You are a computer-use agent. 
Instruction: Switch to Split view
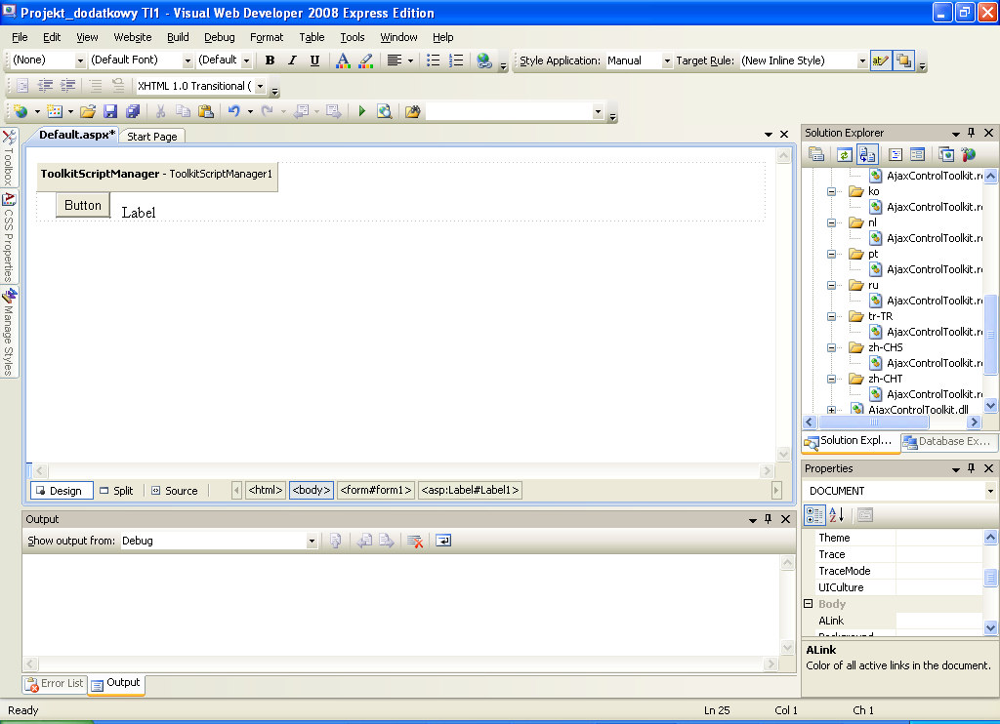(117, 490)
